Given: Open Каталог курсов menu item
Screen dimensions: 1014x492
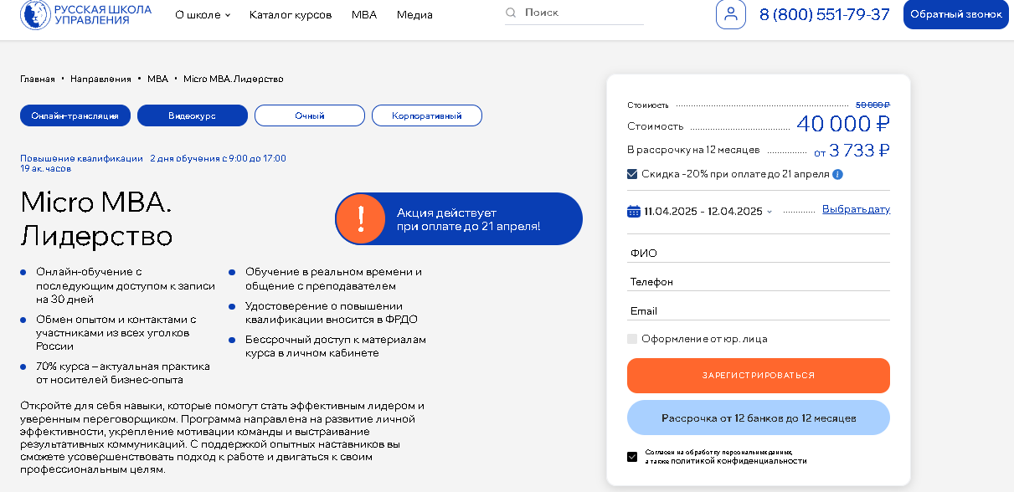Looking at the screenshot, I should click(x=291, y=14).
